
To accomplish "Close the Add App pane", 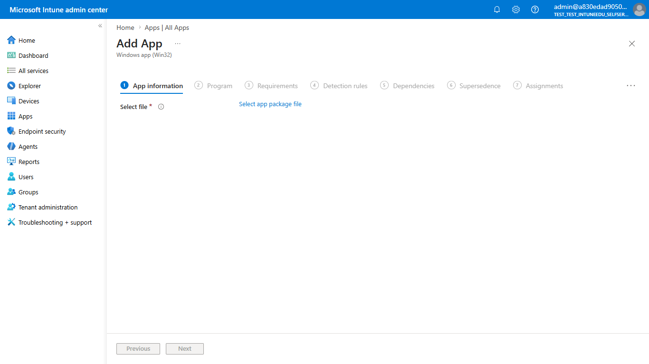I will [x=632, y=44].
